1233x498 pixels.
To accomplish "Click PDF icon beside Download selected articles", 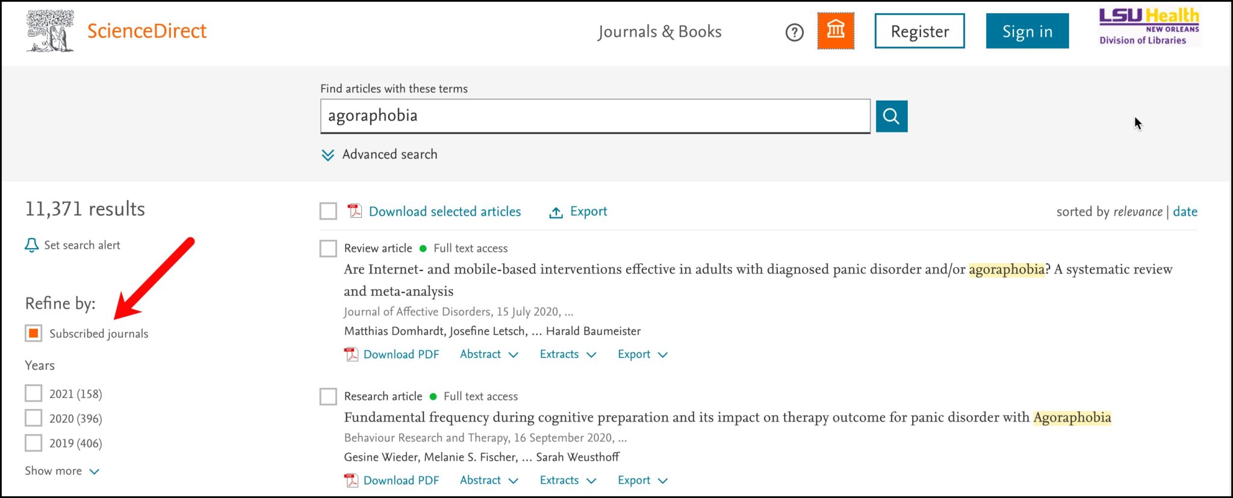I will [x=355, y=211].
